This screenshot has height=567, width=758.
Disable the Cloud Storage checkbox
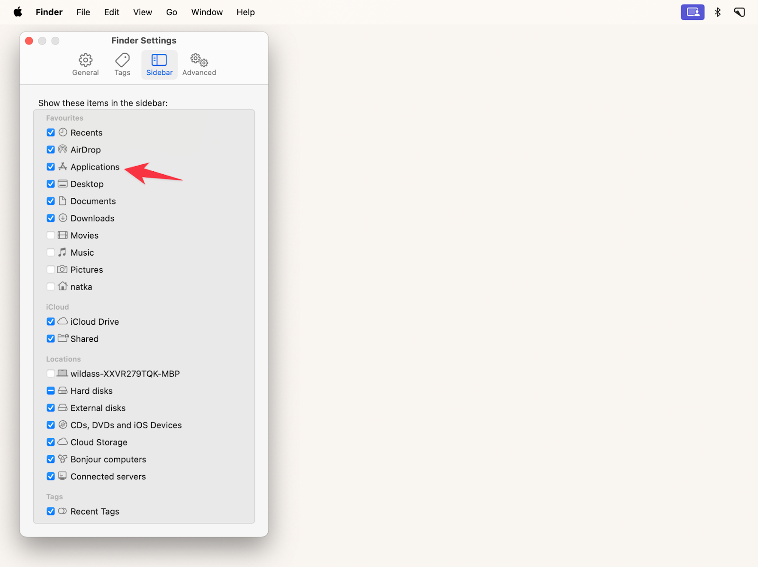click(x=51, y=442)
